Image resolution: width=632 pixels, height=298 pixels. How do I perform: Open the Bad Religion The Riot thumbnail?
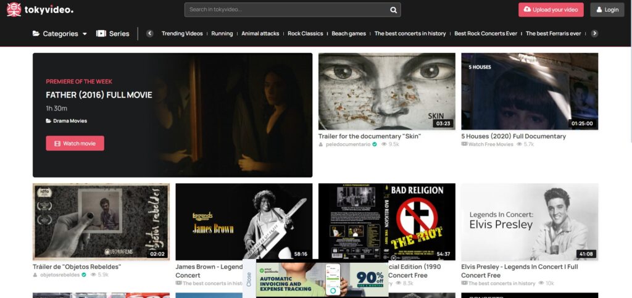pyautogui.click(x=387, y=222)
